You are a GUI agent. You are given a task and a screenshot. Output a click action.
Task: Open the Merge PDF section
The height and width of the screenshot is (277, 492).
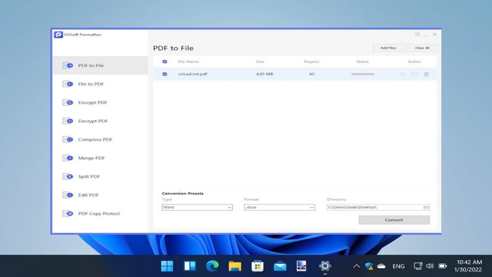click(x=100, y=158)
